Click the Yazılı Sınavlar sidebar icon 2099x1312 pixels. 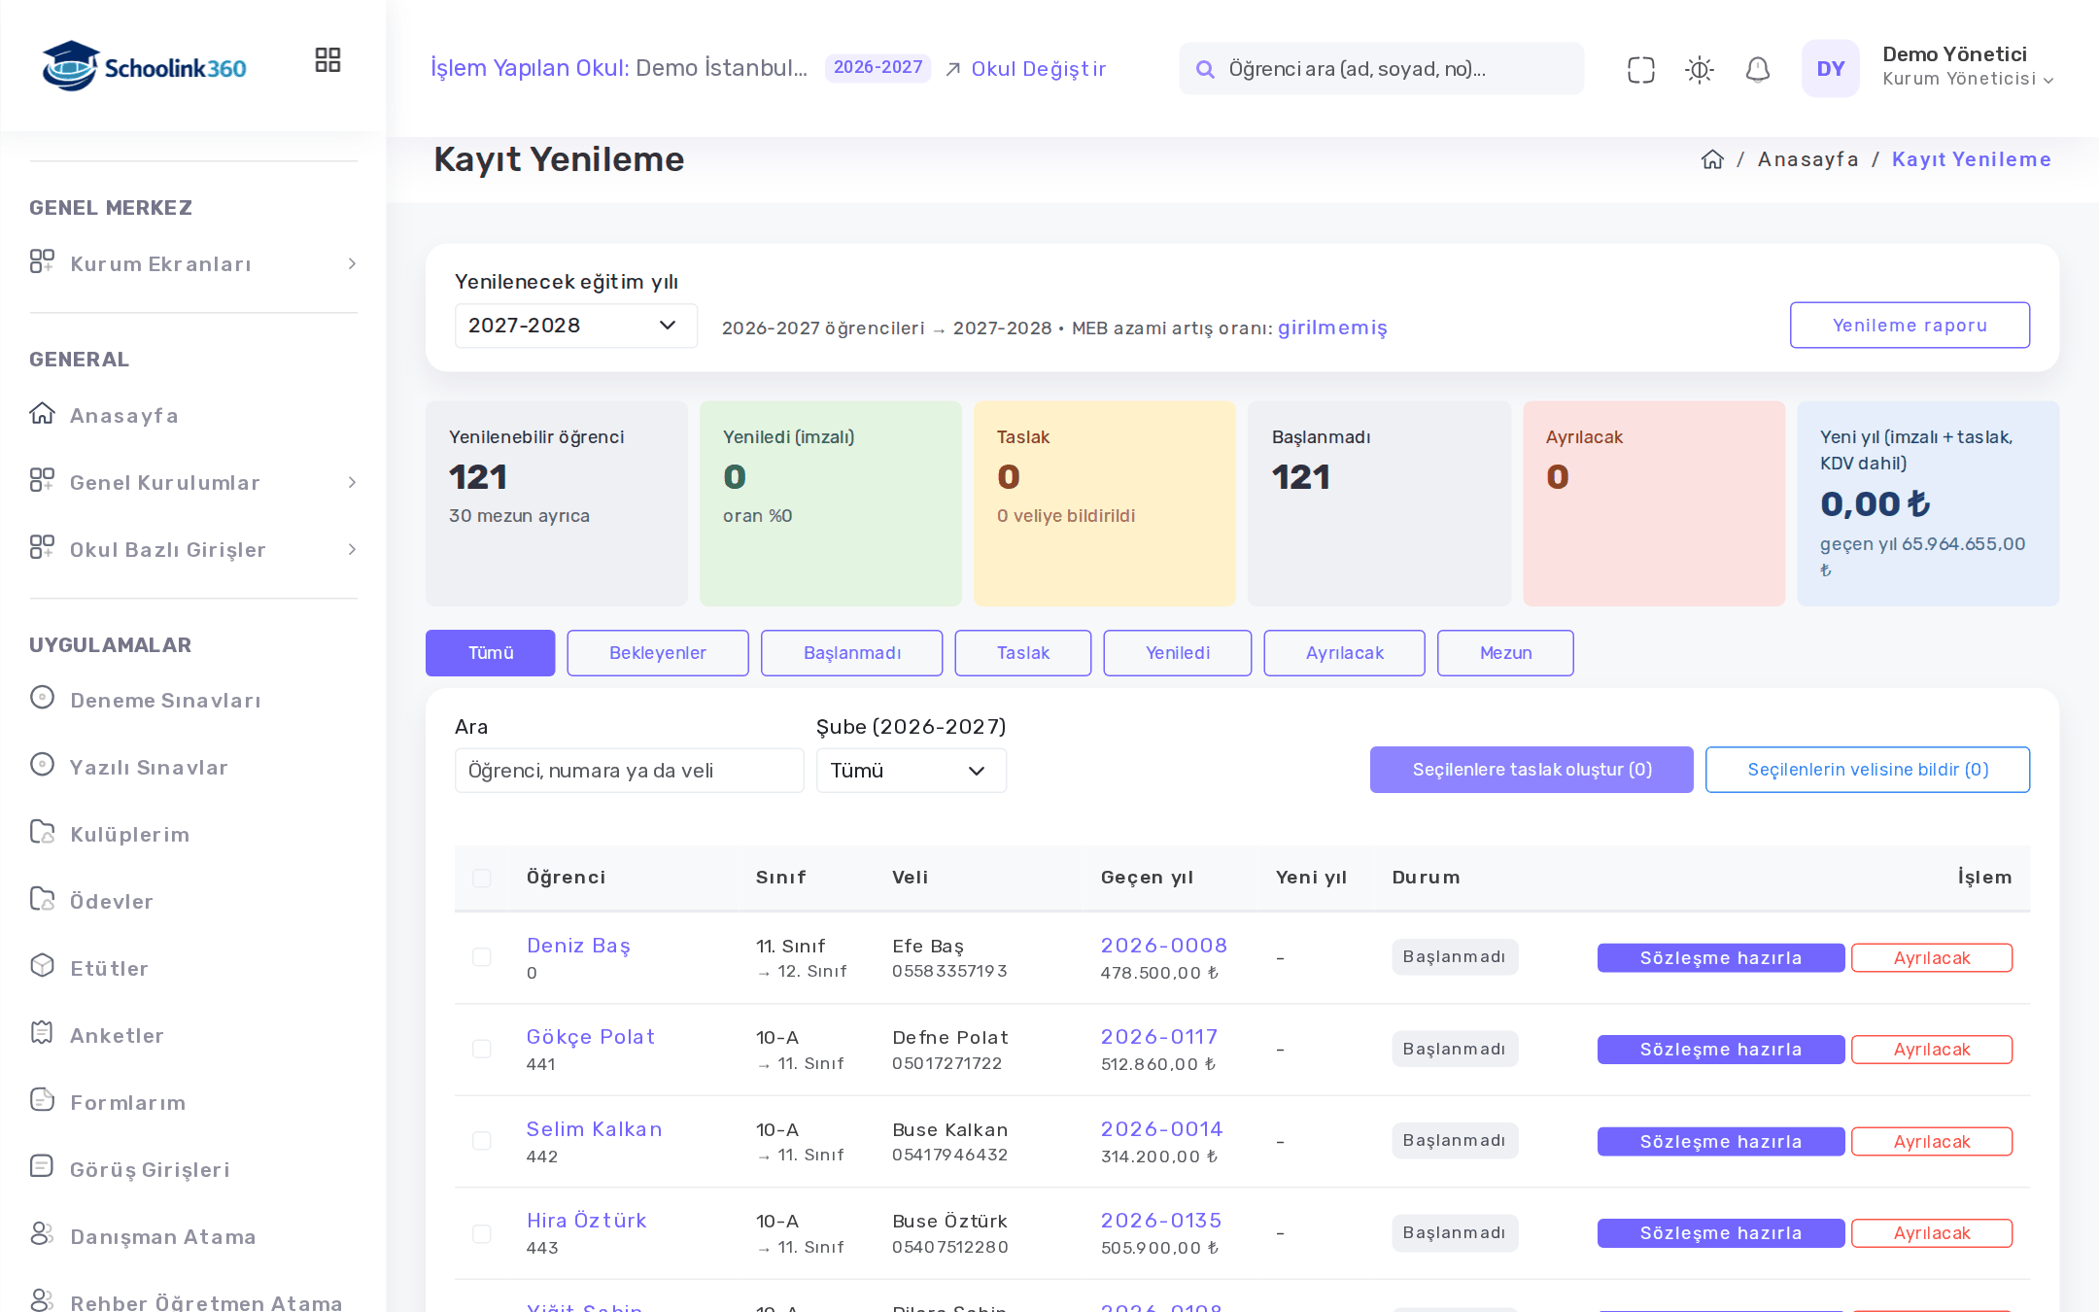tap(42, 765)
